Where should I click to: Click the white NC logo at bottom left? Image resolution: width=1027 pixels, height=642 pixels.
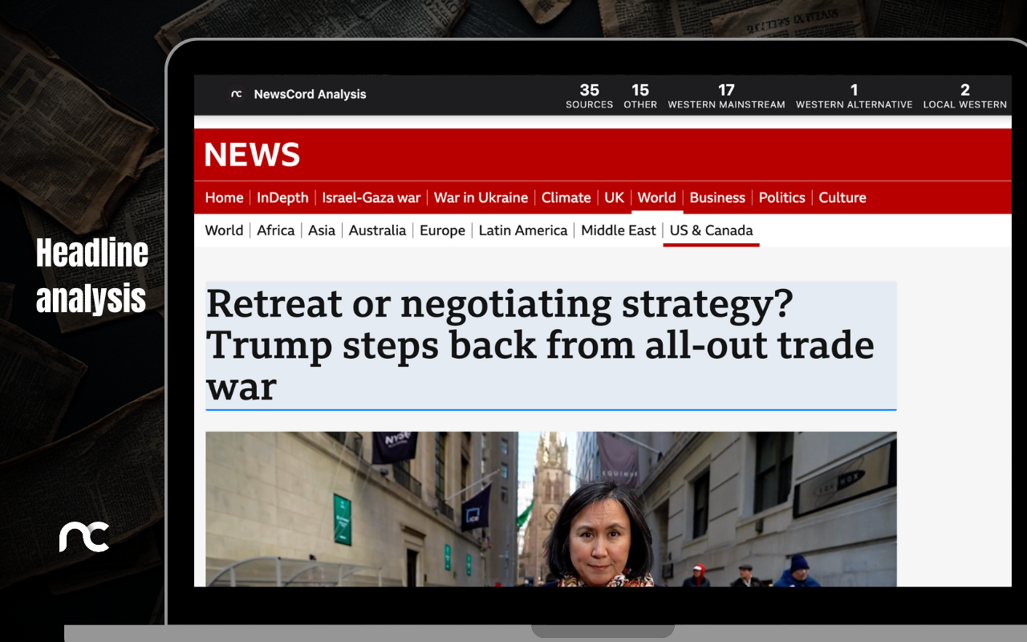tap(84, 537)
